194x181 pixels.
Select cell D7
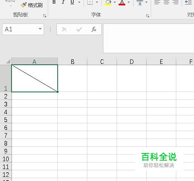coord(132,135)
